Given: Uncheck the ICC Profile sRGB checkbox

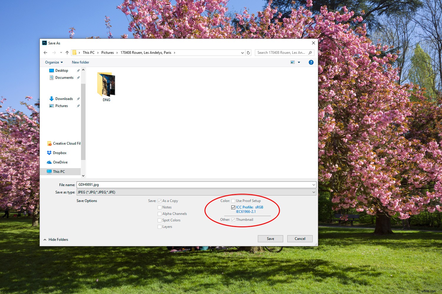Looking at the screenshot, I should 233,207.
